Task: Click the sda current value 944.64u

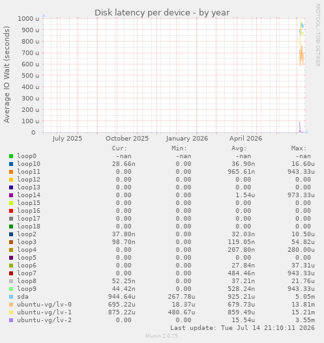Action: click(122, 297)
